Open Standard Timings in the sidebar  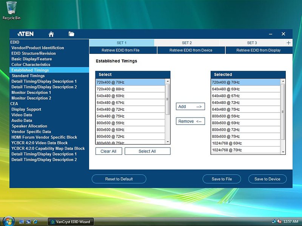click(x=28, y=76)
